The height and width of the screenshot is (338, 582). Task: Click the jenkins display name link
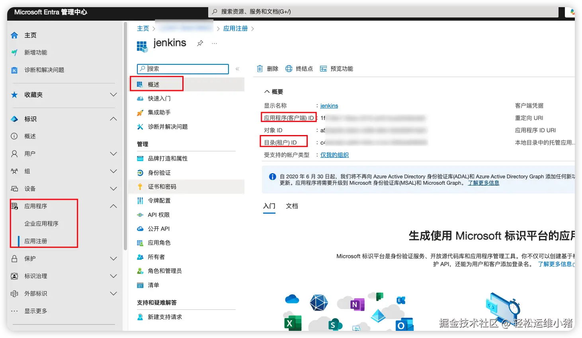(329, 106)
